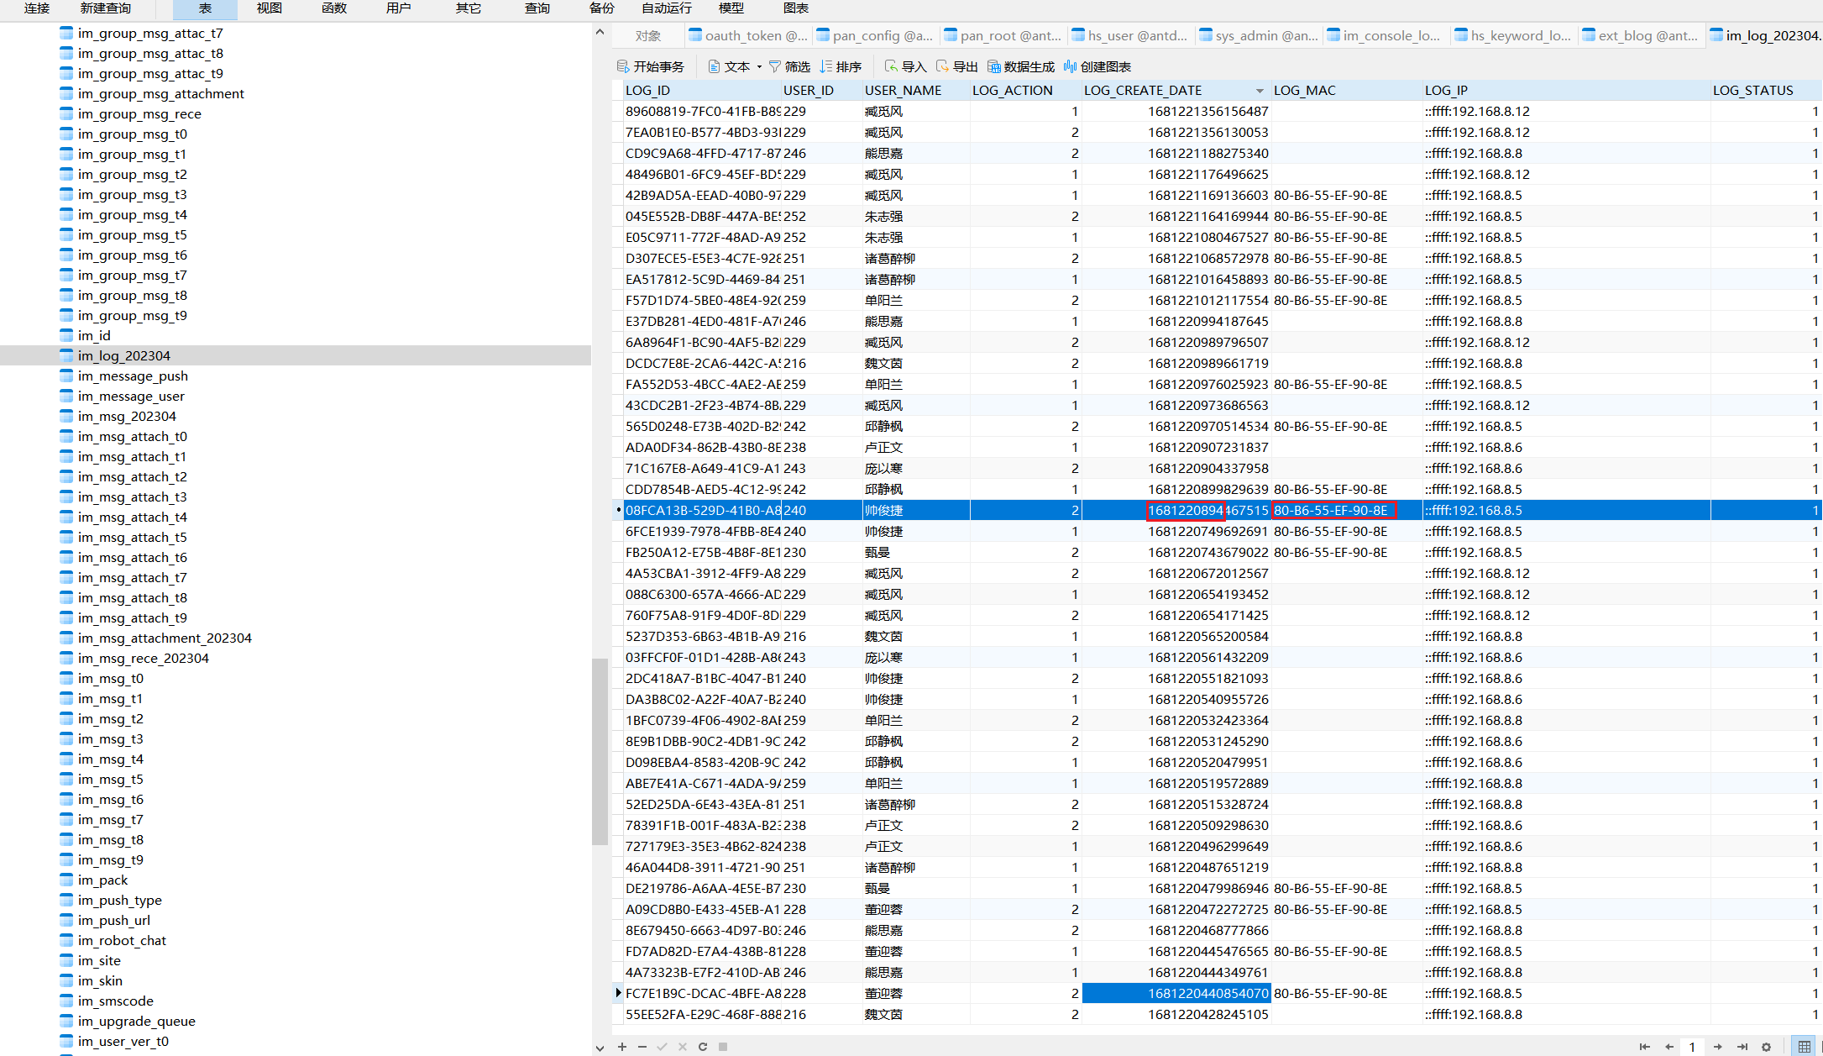The width and height of the screenshot is (1823, 1056).
Task: Click the 开始事务 begin transaction button
Action: coord(650,66)
